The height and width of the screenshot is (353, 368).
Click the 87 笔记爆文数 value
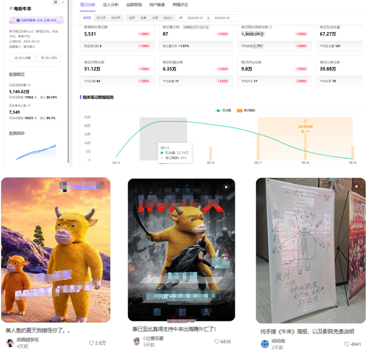[x=165, y=34]
